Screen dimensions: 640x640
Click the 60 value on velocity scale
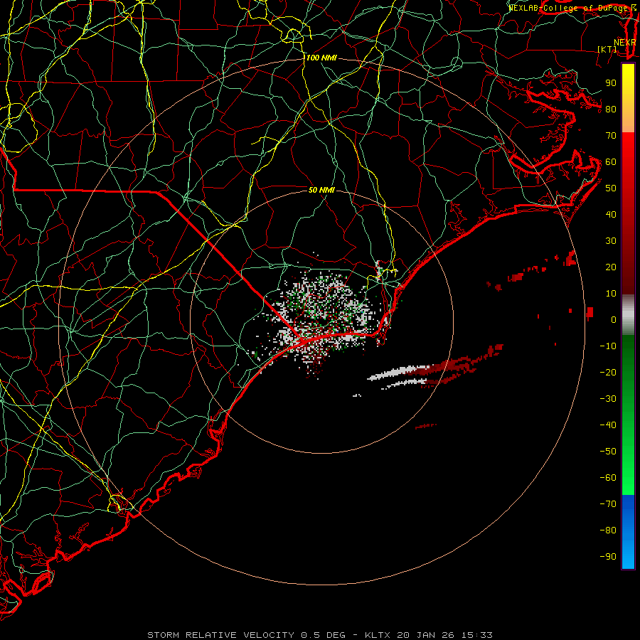click(x=611, y=161)
